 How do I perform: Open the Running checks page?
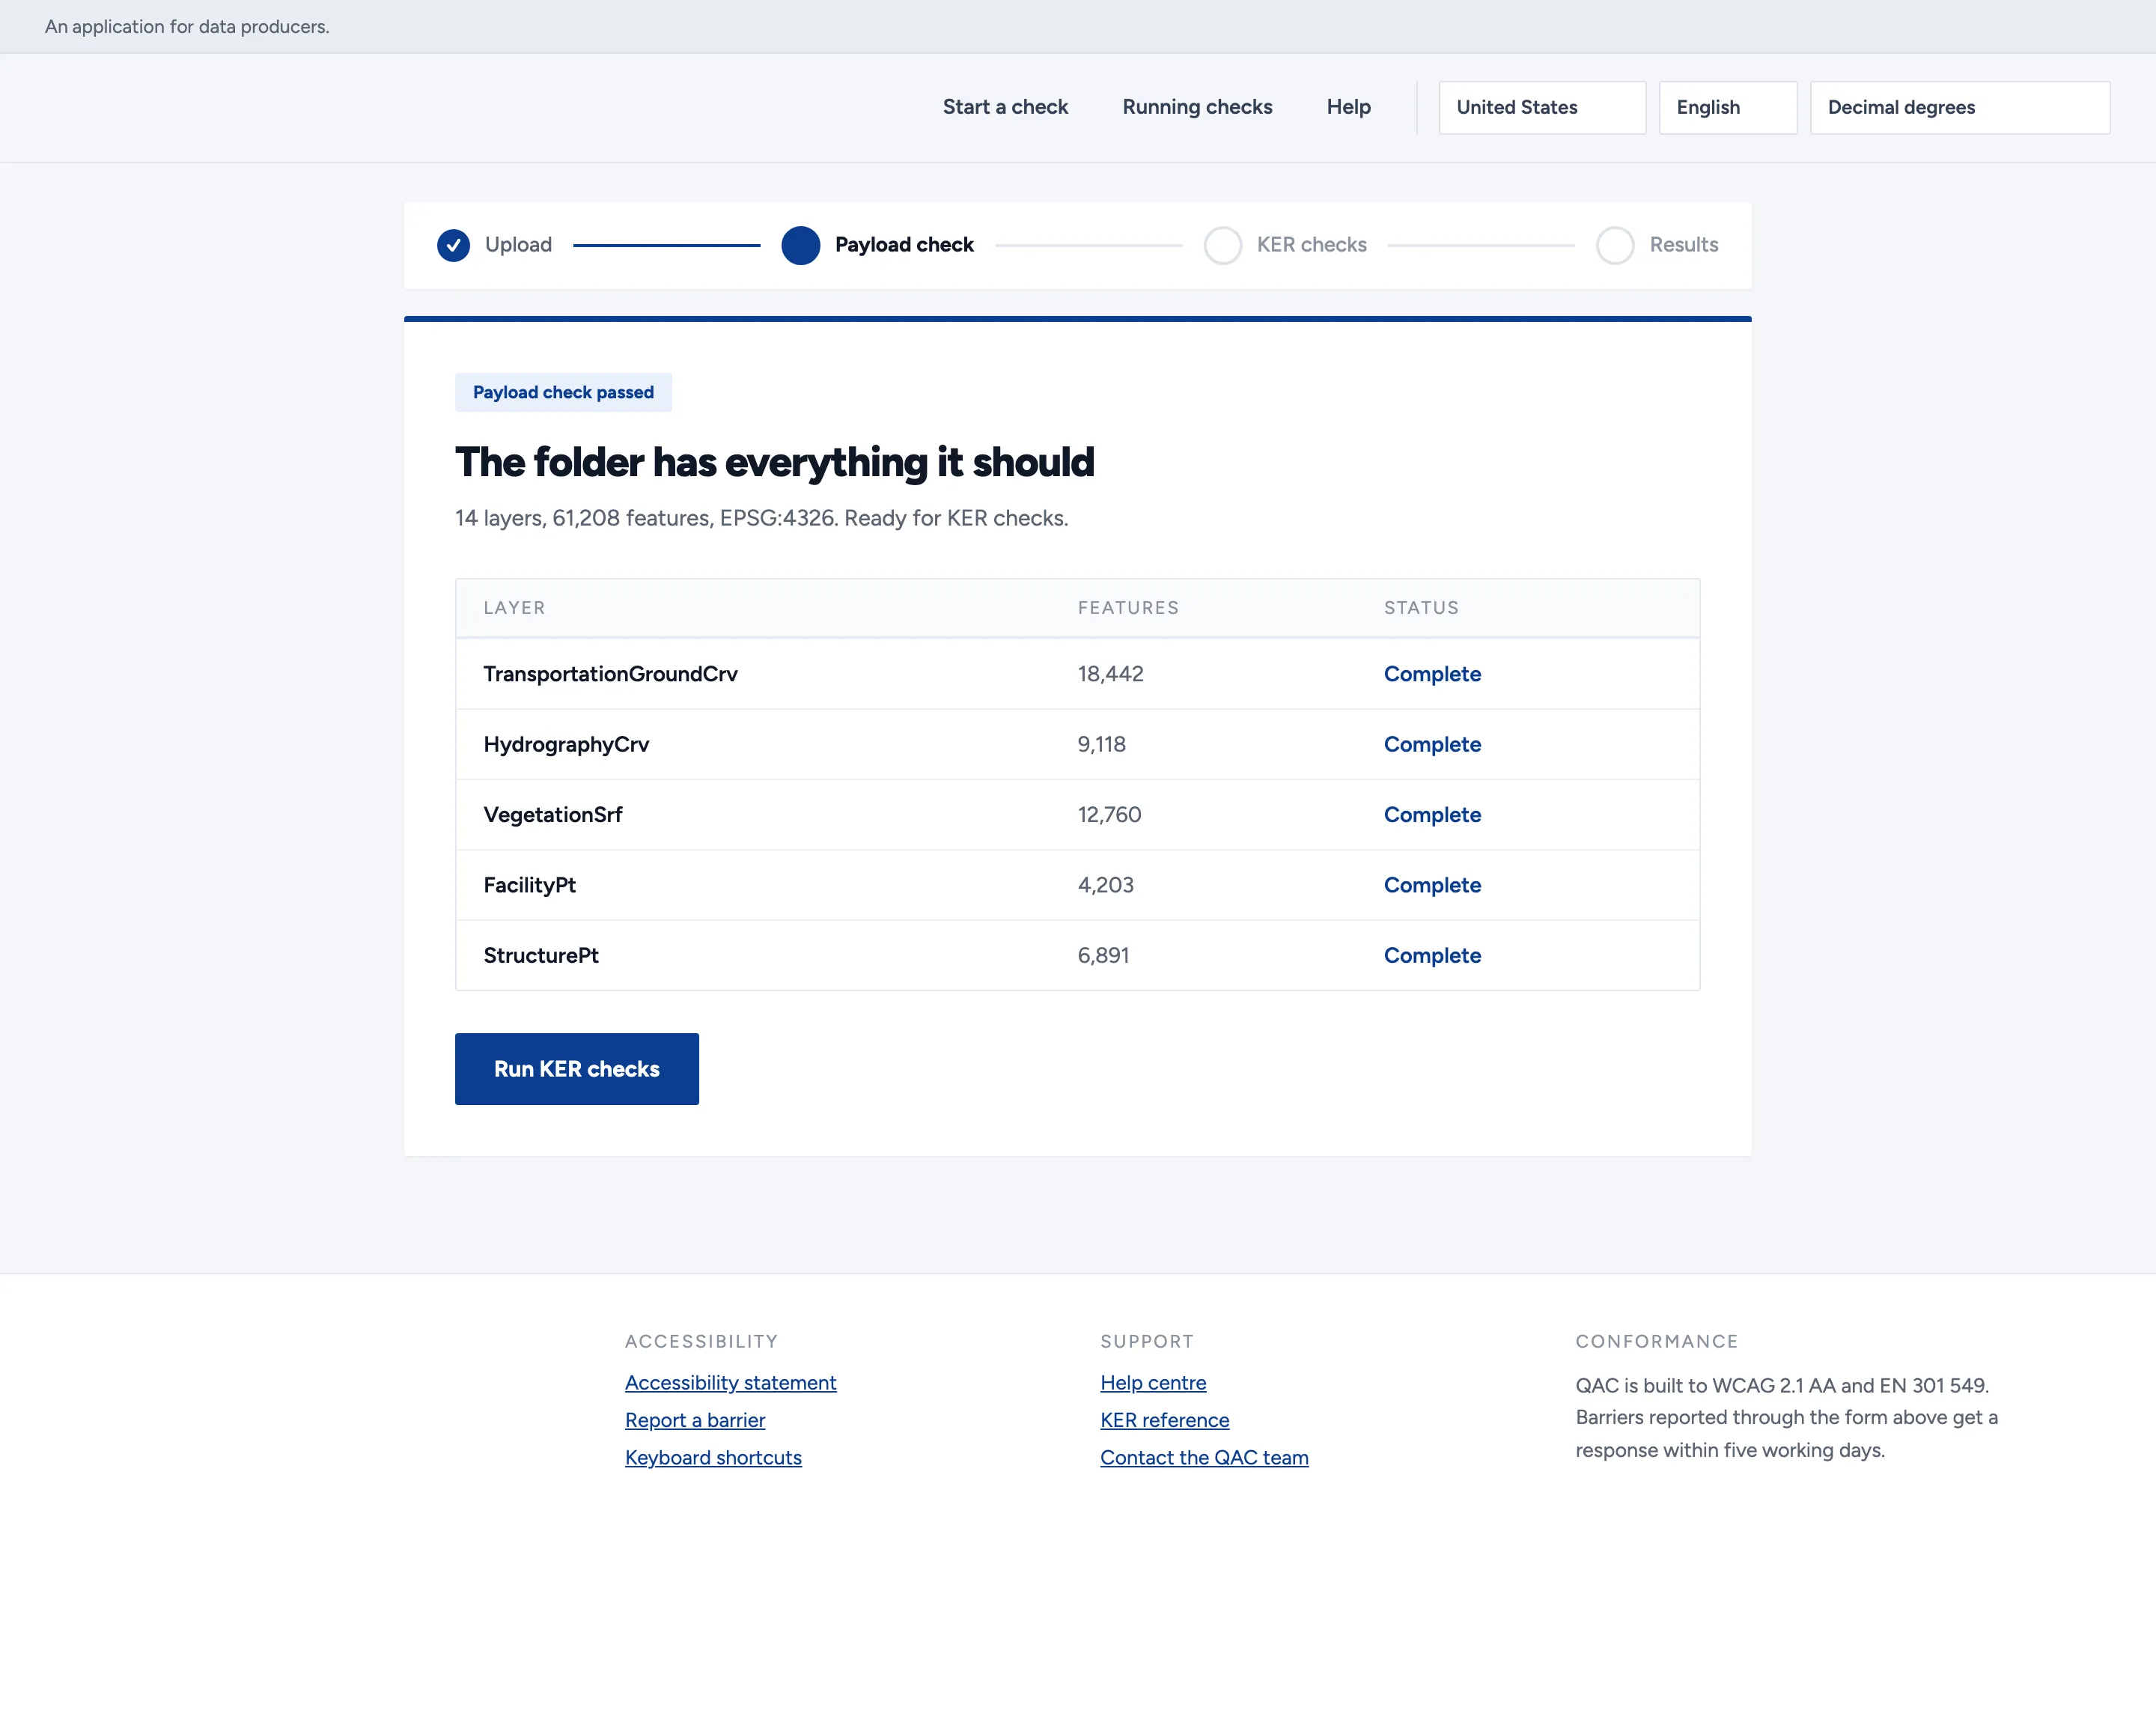click(x=1197, y=107)
